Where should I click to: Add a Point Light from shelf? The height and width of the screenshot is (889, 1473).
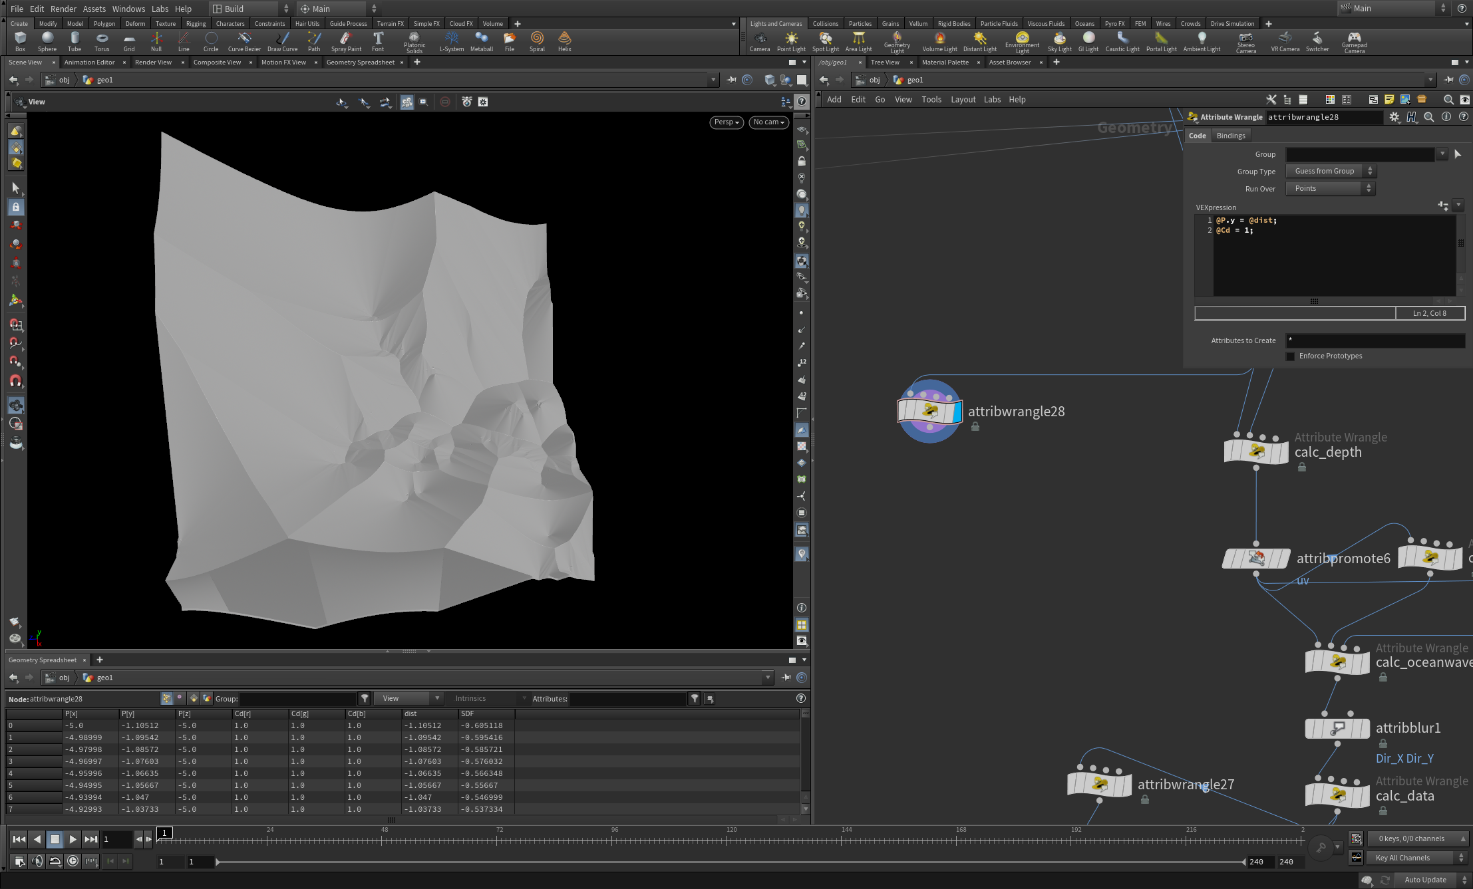click(790, 41)
